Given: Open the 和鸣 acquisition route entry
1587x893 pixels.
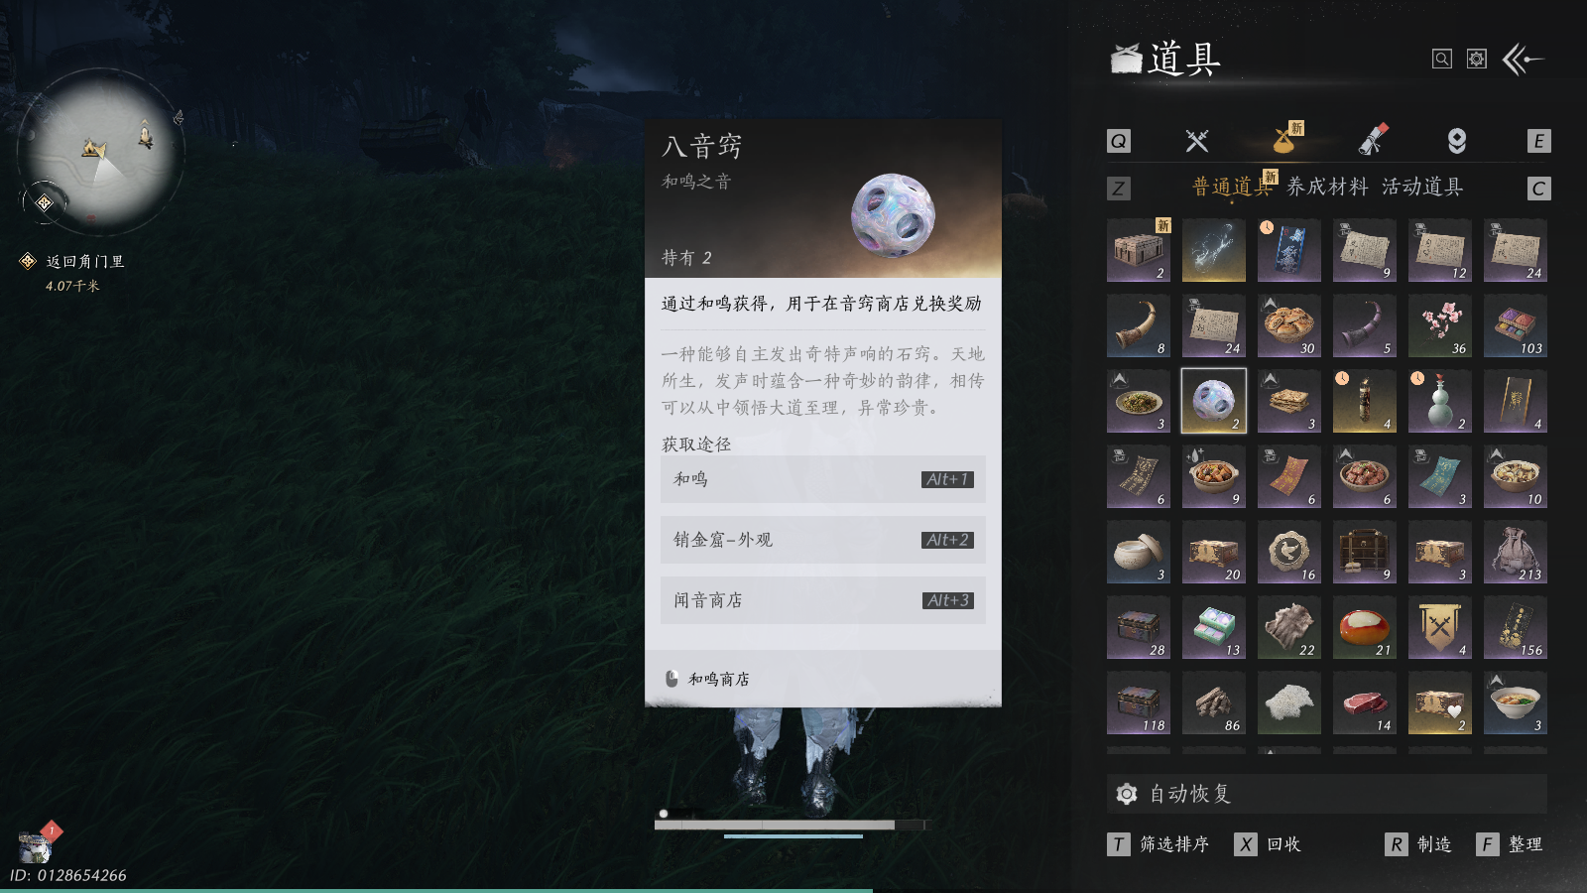Looking at the screenshot, I should click(823, 479).
